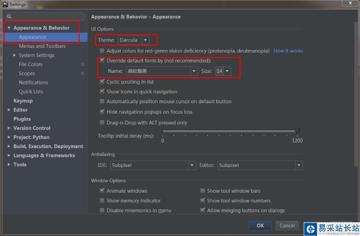Click the Cancel button
The image size is (360, 236).
287,226
